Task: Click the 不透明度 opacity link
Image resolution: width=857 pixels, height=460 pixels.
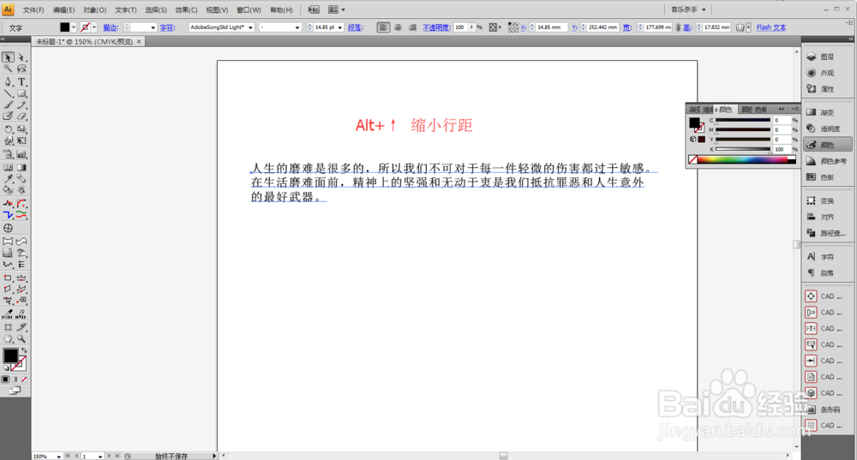Action: click(x=435, y=27)
